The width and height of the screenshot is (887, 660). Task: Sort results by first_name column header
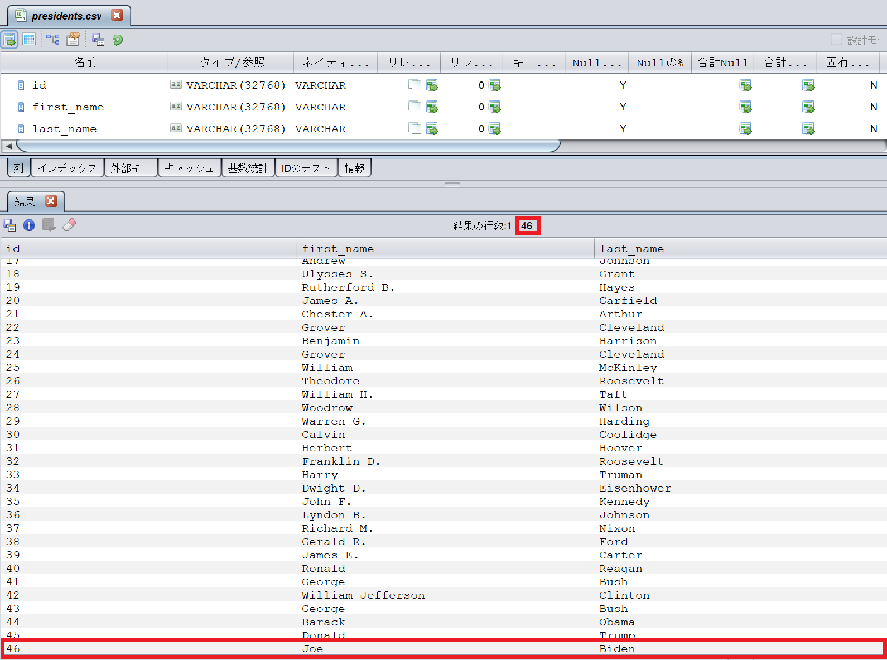tap(446, 249)
